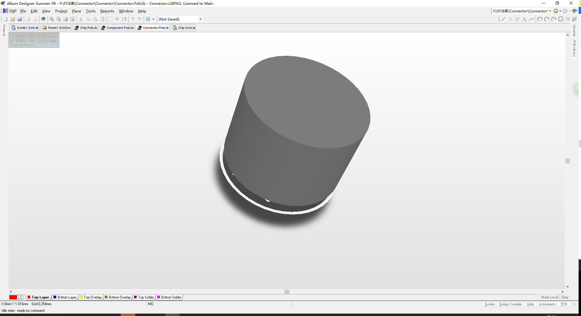Open the Devices view icon
581x316 pixels.
43,19
